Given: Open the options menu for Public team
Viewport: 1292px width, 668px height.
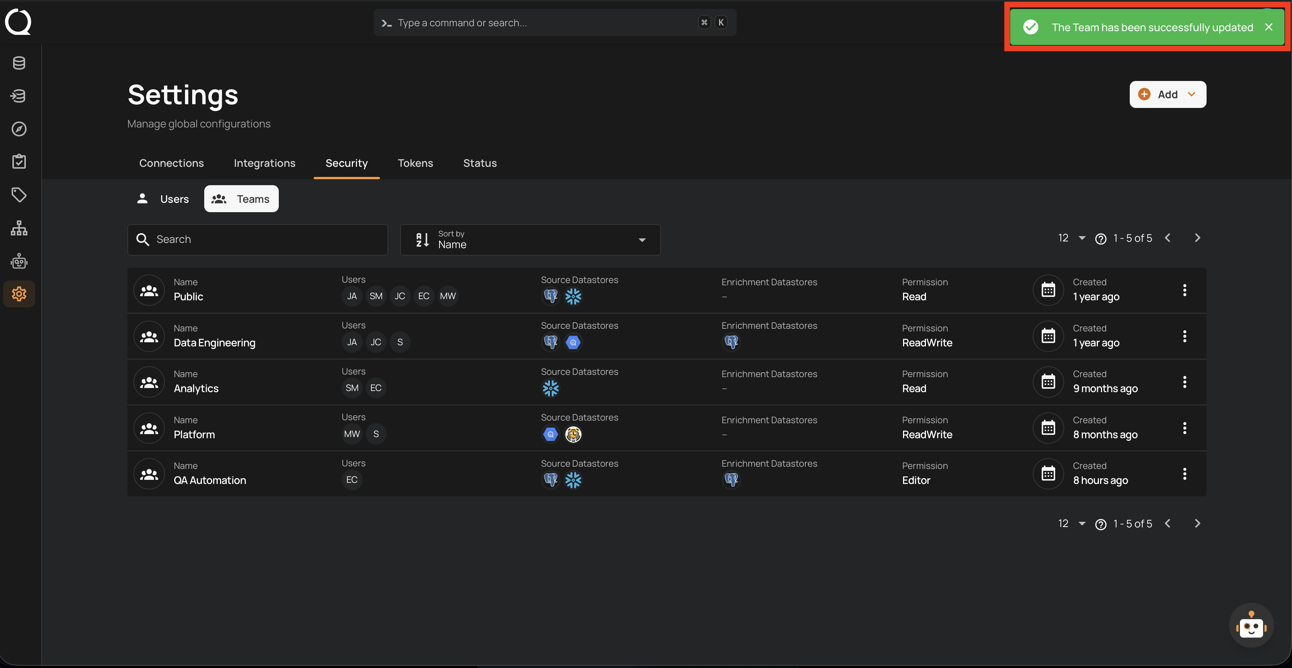Looking at the screenshot, I should coord(1185,290).
